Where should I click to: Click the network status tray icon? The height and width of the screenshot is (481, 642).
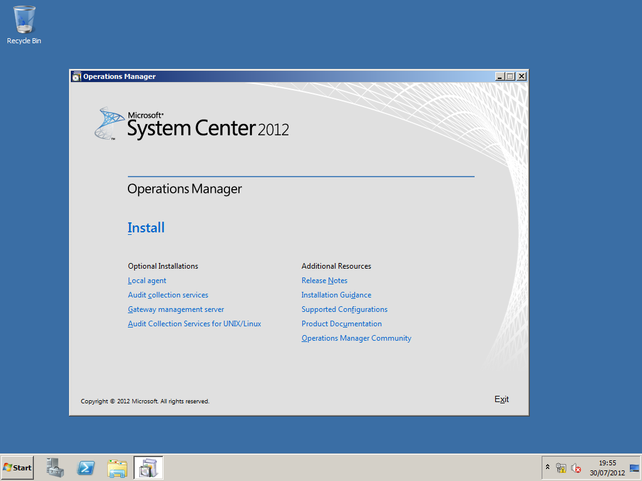point(561,467)
